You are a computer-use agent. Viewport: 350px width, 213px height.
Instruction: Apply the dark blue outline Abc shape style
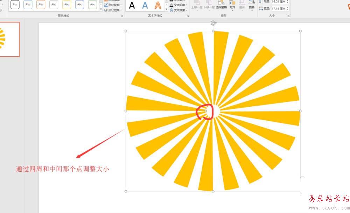(x=80, y=5)
